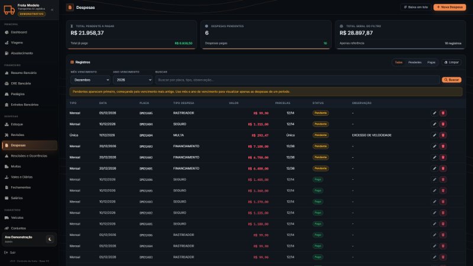Edit the MULTA excesso de velocidade row
The height and width of the screenshot is (266, 473).
[x=435, y=135]
